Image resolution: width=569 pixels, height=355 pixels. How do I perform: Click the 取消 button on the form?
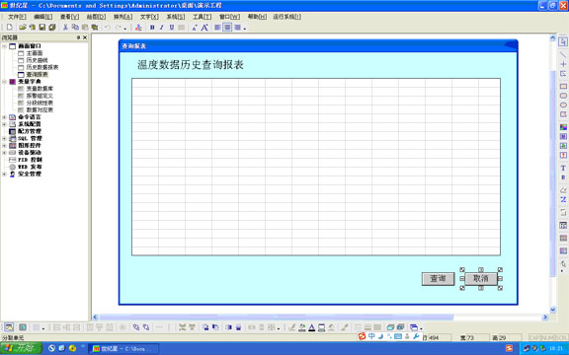click(x=481, y=278)
